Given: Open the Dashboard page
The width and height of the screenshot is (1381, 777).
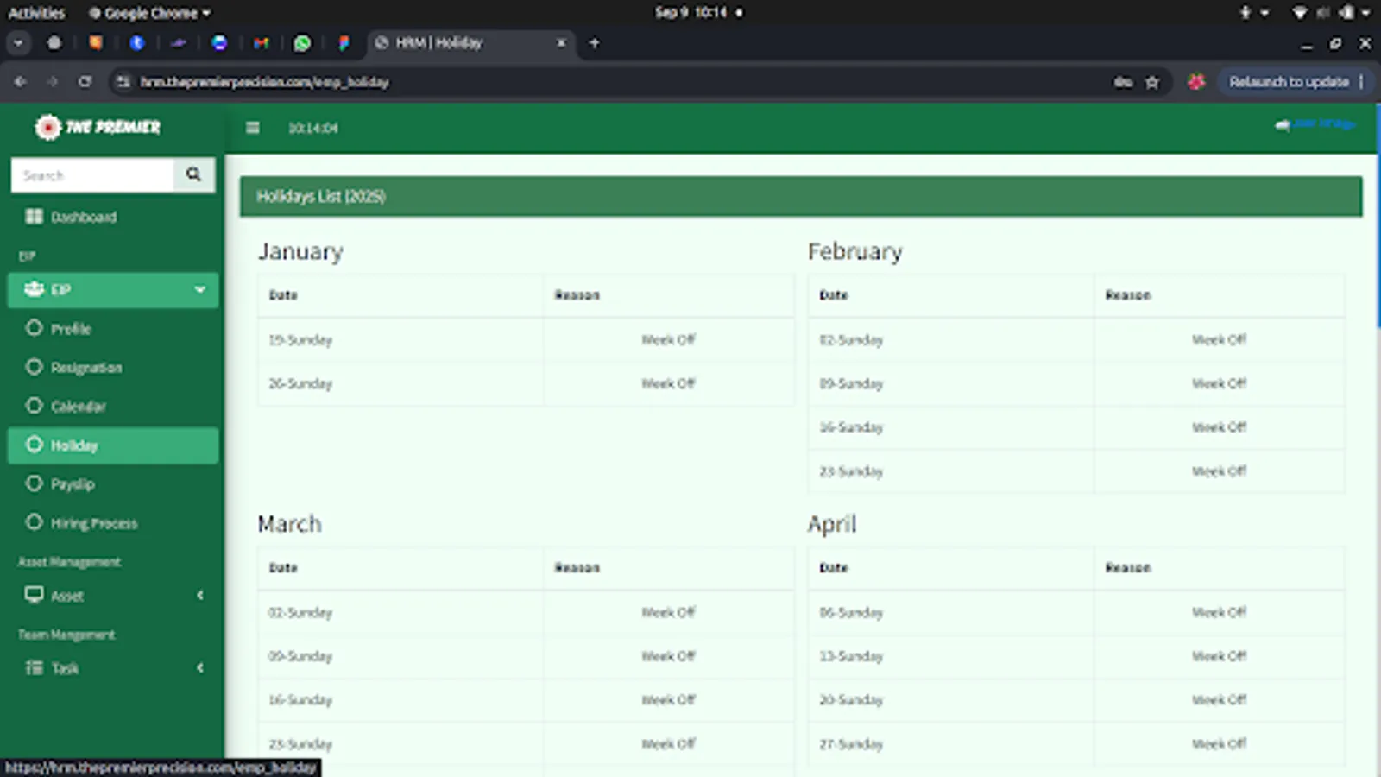Looking at the screenshot, I should (x=83, y=217).
